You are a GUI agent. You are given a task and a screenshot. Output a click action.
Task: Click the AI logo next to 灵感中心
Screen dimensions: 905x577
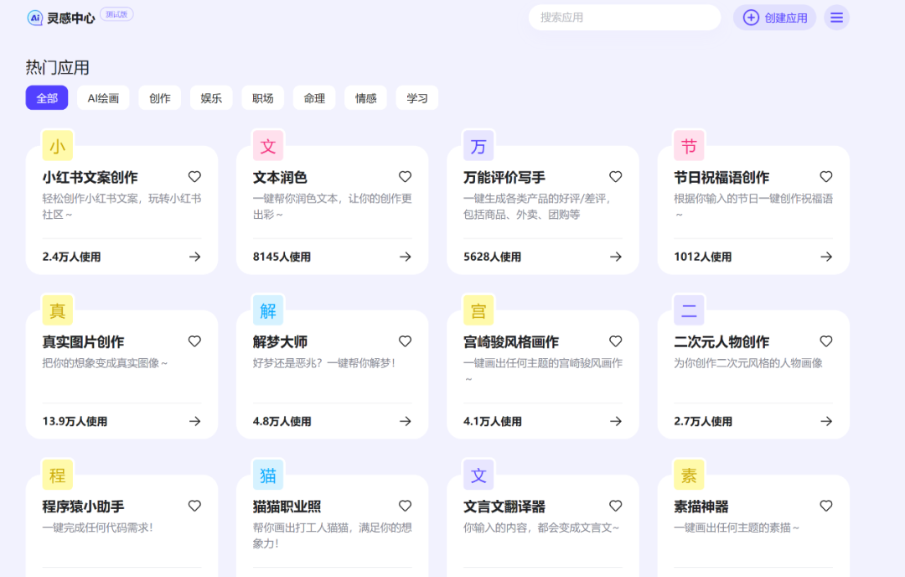click(34, 16)
